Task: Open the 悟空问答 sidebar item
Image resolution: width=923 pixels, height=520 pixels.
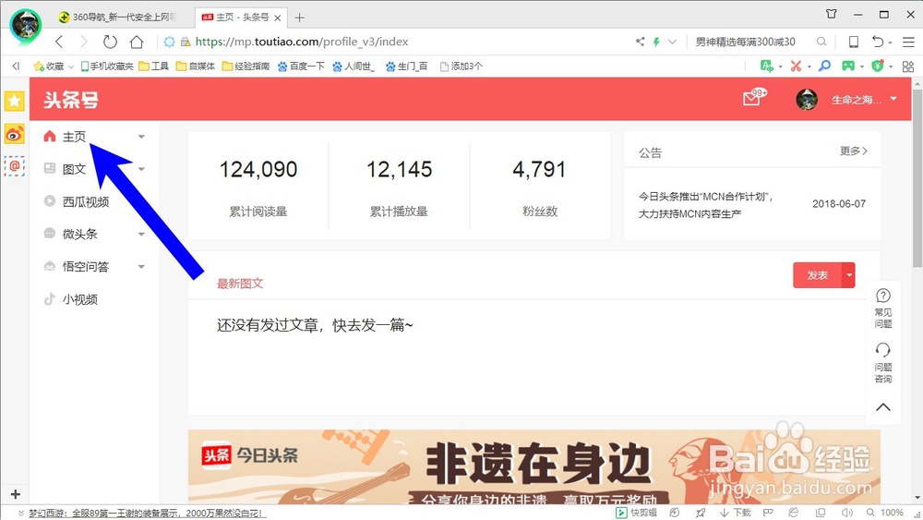Action: 85,267
